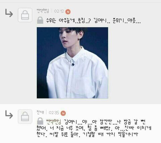Open the lock avatar of 변백현님

click(x=25, y=15)
